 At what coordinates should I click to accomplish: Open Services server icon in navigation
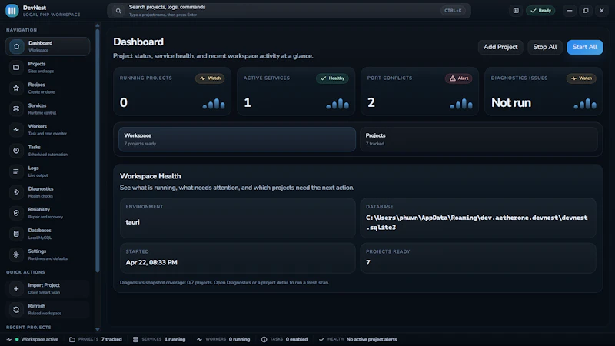pos(16,108)
